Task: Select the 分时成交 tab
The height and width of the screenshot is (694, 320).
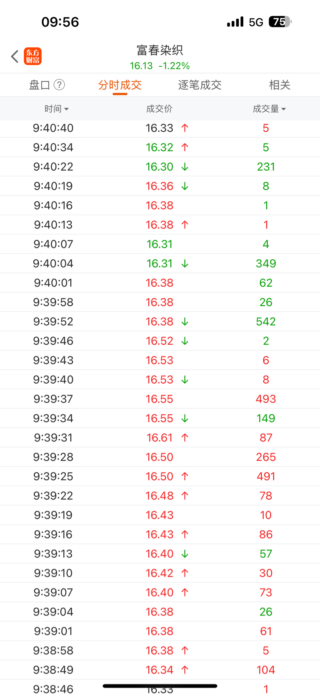Action: 120,85
